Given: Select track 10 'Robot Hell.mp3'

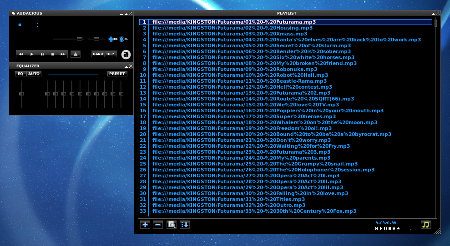Looking at the screenshot, I should click(x=286, y=75).
